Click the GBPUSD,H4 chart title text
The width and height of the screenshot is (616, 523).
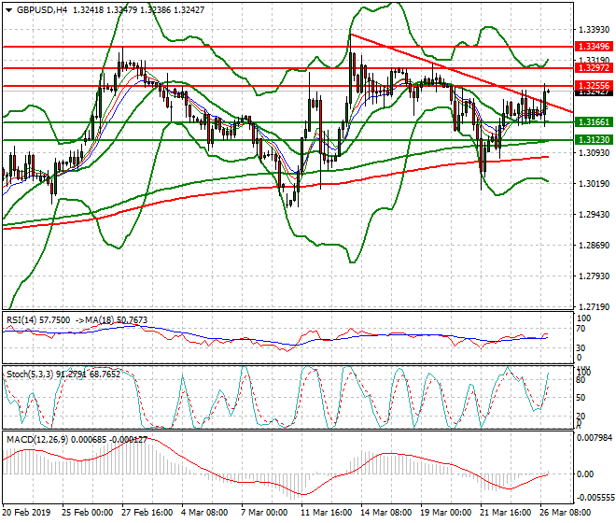tap(42, 10)
